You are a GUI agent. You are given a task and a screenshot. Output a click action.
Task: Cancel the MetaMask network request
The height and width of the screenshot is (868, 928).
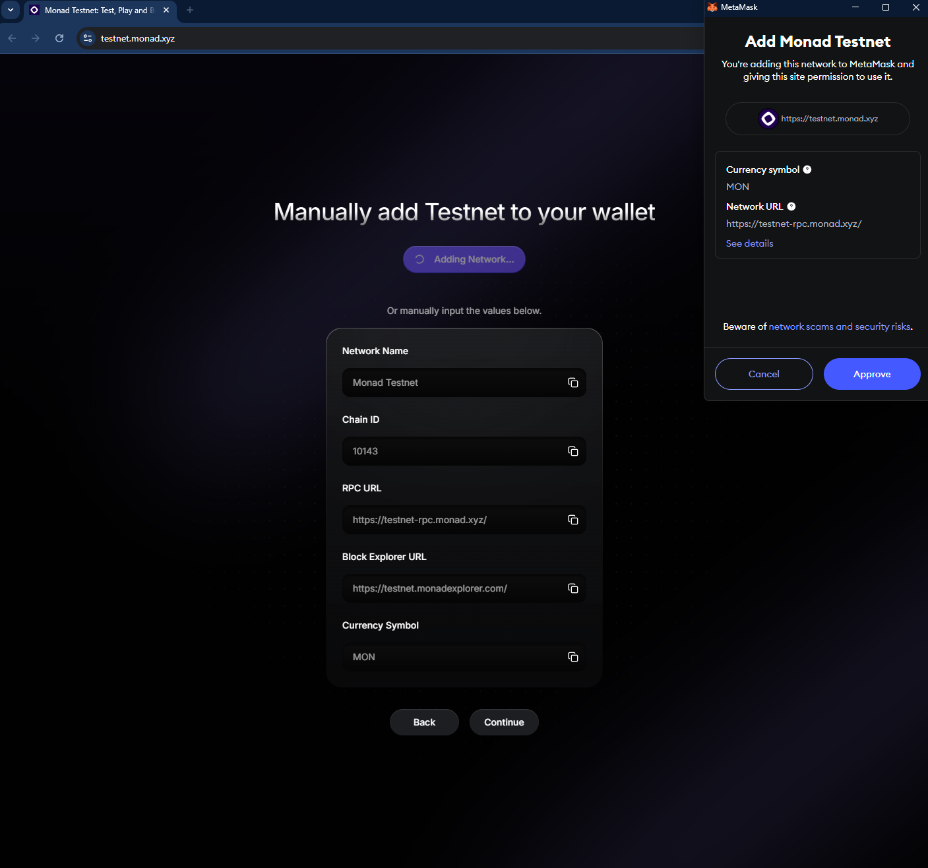pyautogui.click(x=764, y=374)
